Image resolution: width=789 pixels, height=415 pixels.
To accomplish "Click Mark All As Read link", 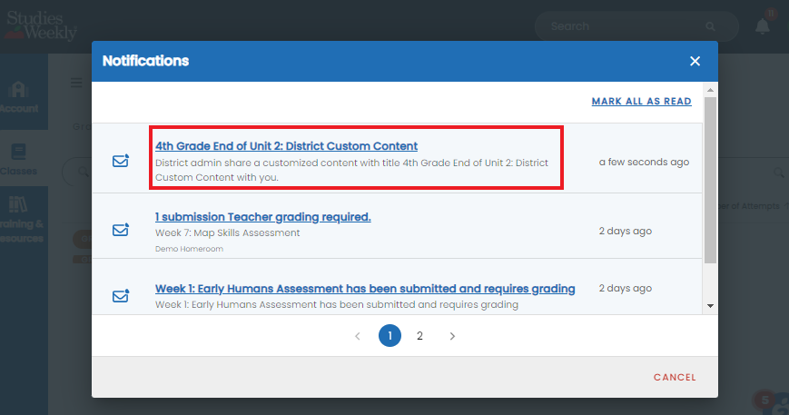I will point(641,101).
